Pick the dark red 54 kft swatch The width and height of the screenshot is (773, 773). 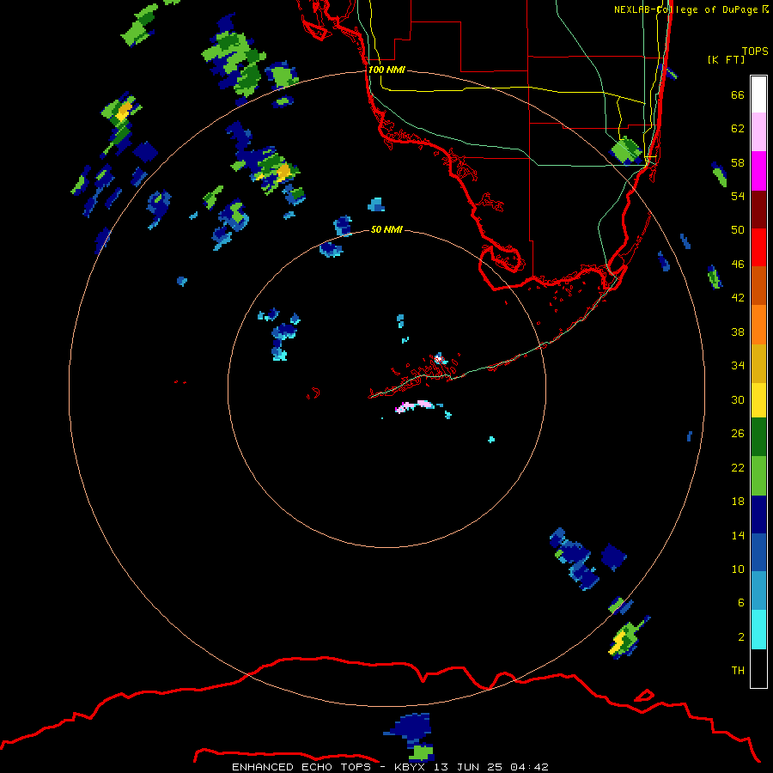[x=758, y=210]
